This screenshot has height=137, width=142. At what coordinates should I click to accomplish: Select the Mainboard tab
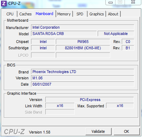(x=44, y=14)
